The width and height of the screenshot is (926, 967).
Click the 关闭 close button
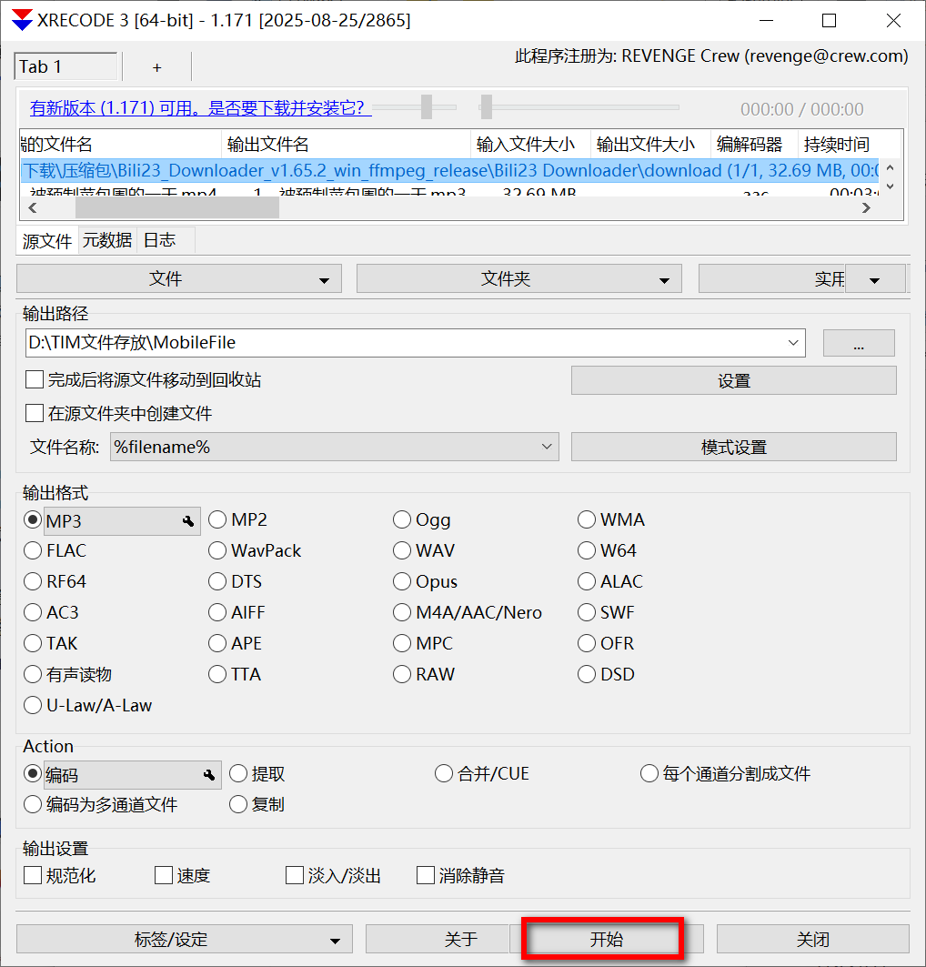click(812, 939)
